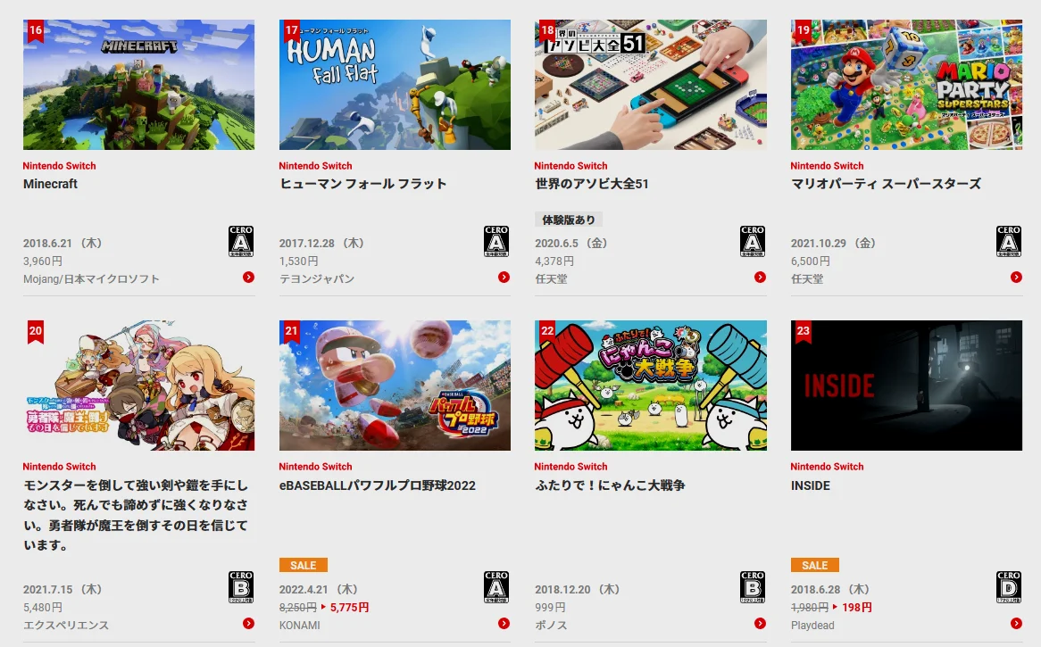This screenshot has height=647, width=1041.
Task: Open the Minecraft game thumbnail
Action: point(138,84)
